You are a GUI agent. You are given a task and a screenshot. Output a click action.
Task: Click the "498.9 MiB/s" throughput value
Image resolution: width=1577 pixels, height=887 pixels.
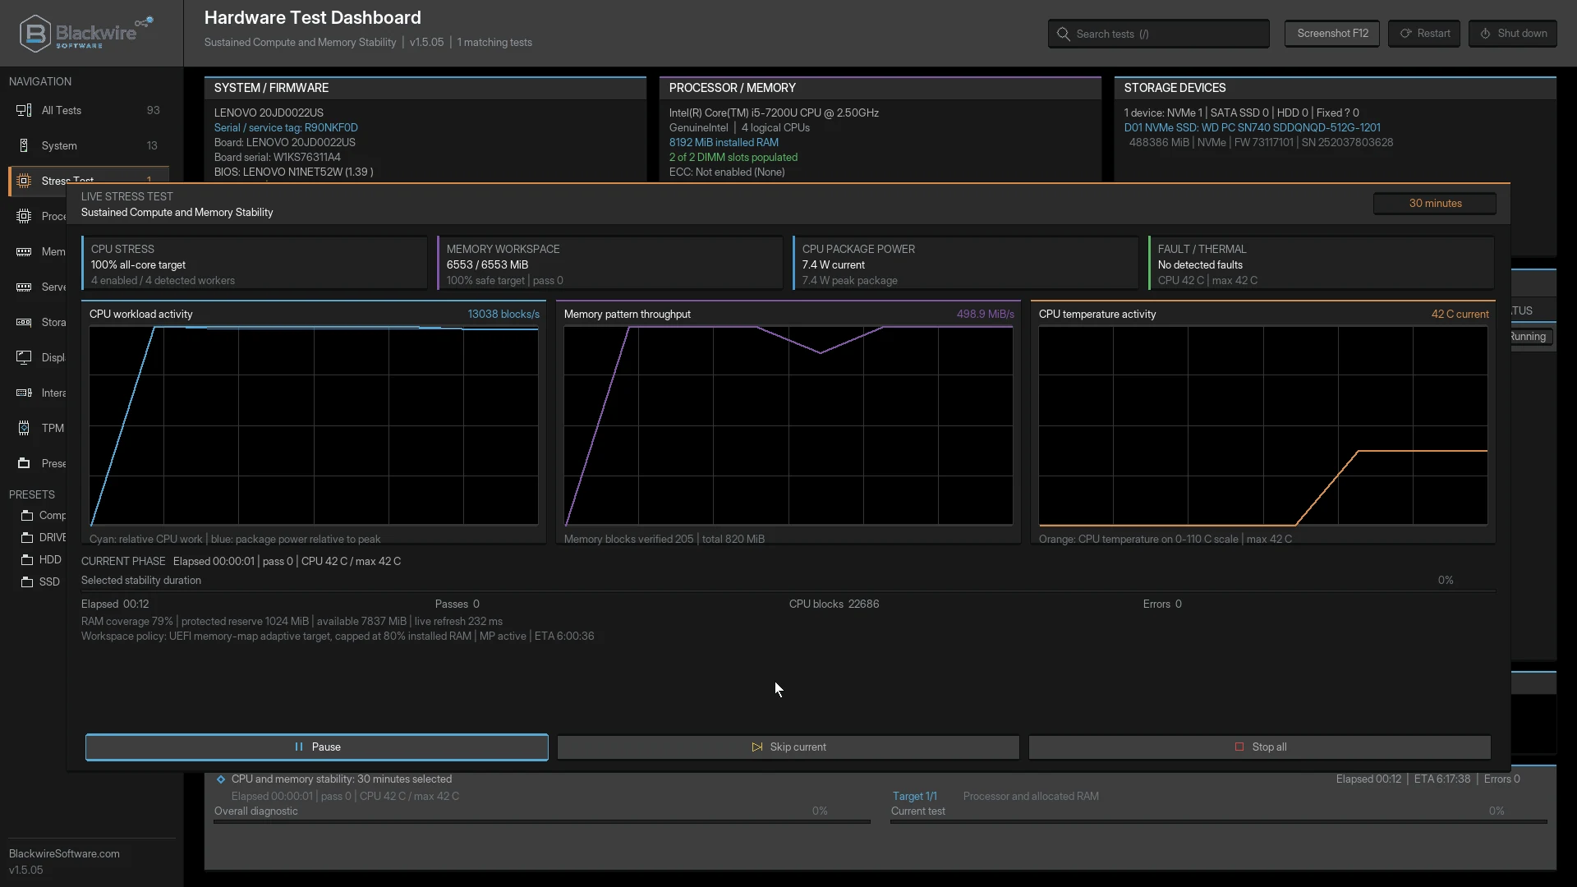point(986,315)
